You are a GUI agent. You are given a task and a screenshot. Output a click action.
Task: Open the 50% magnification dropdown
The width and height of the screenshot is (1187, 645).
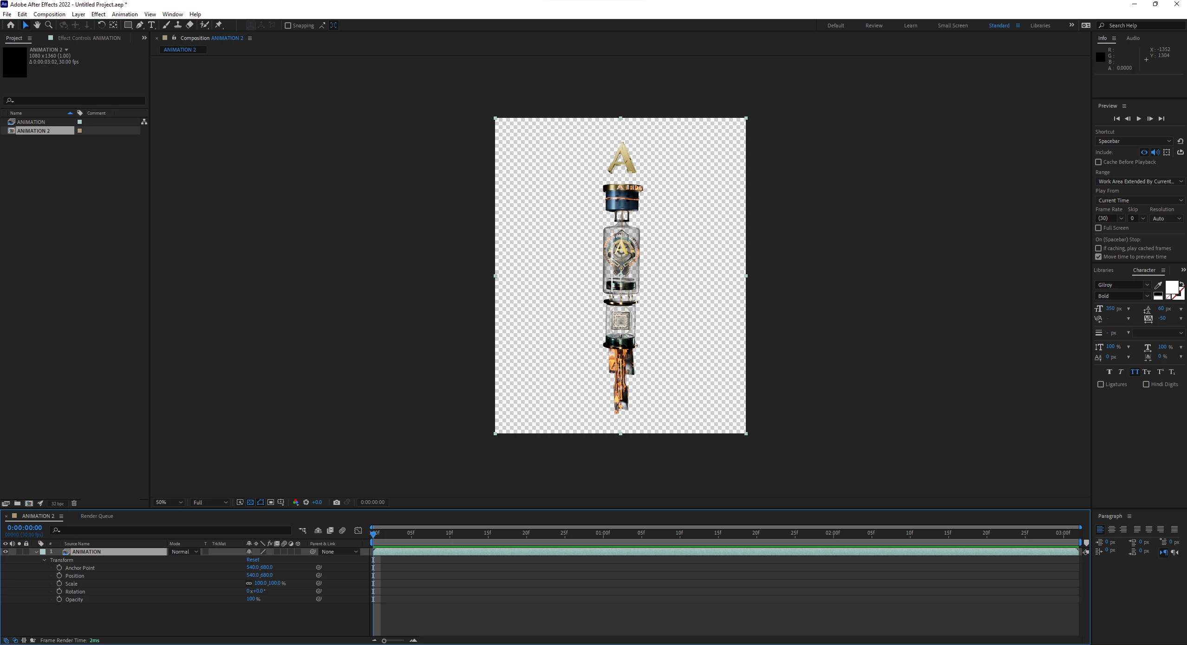click(169, 502)
